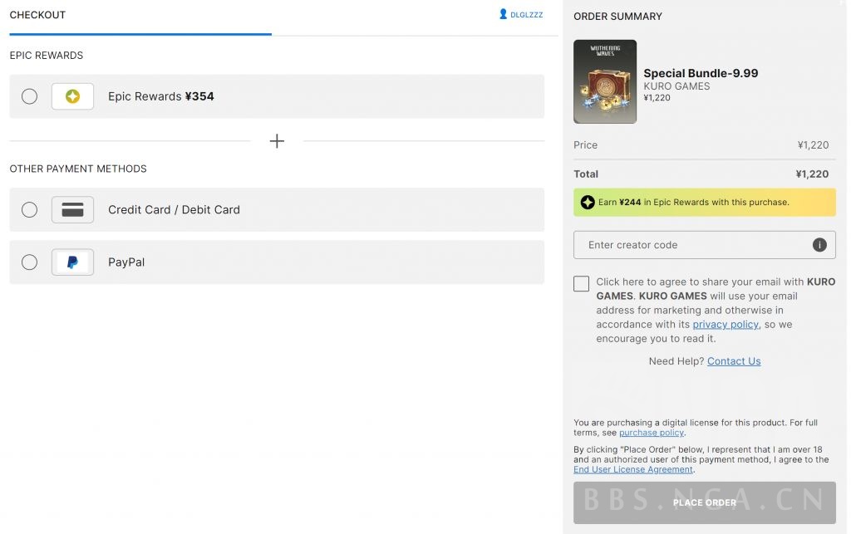Select PayPal as payment method

pos(30,262)
